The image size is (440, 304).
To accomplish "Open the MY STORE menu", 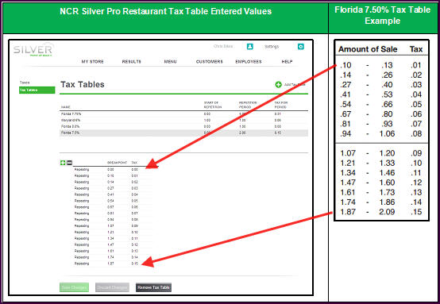I will pos(93,61).
